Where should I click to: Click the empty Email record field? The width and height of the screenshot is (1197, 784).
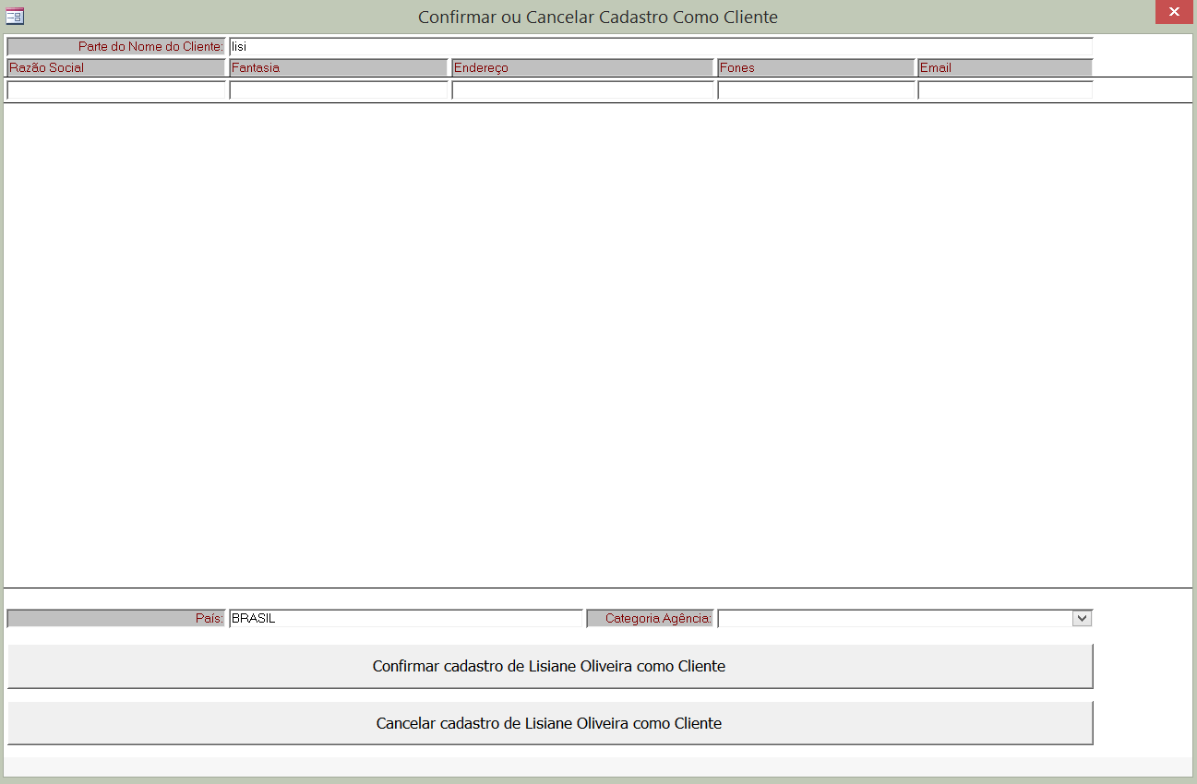(x=1005, y=89)
